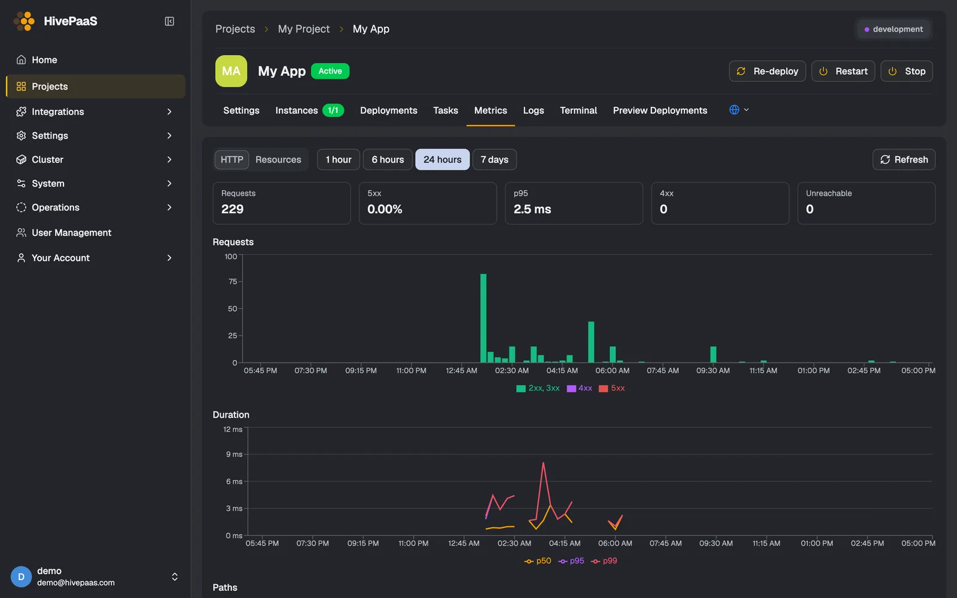The height and width of the screenshot is (598, 957).
Task: Toggle the p99 legend marker in Duration chart
Action: click(x=596, y=561)
